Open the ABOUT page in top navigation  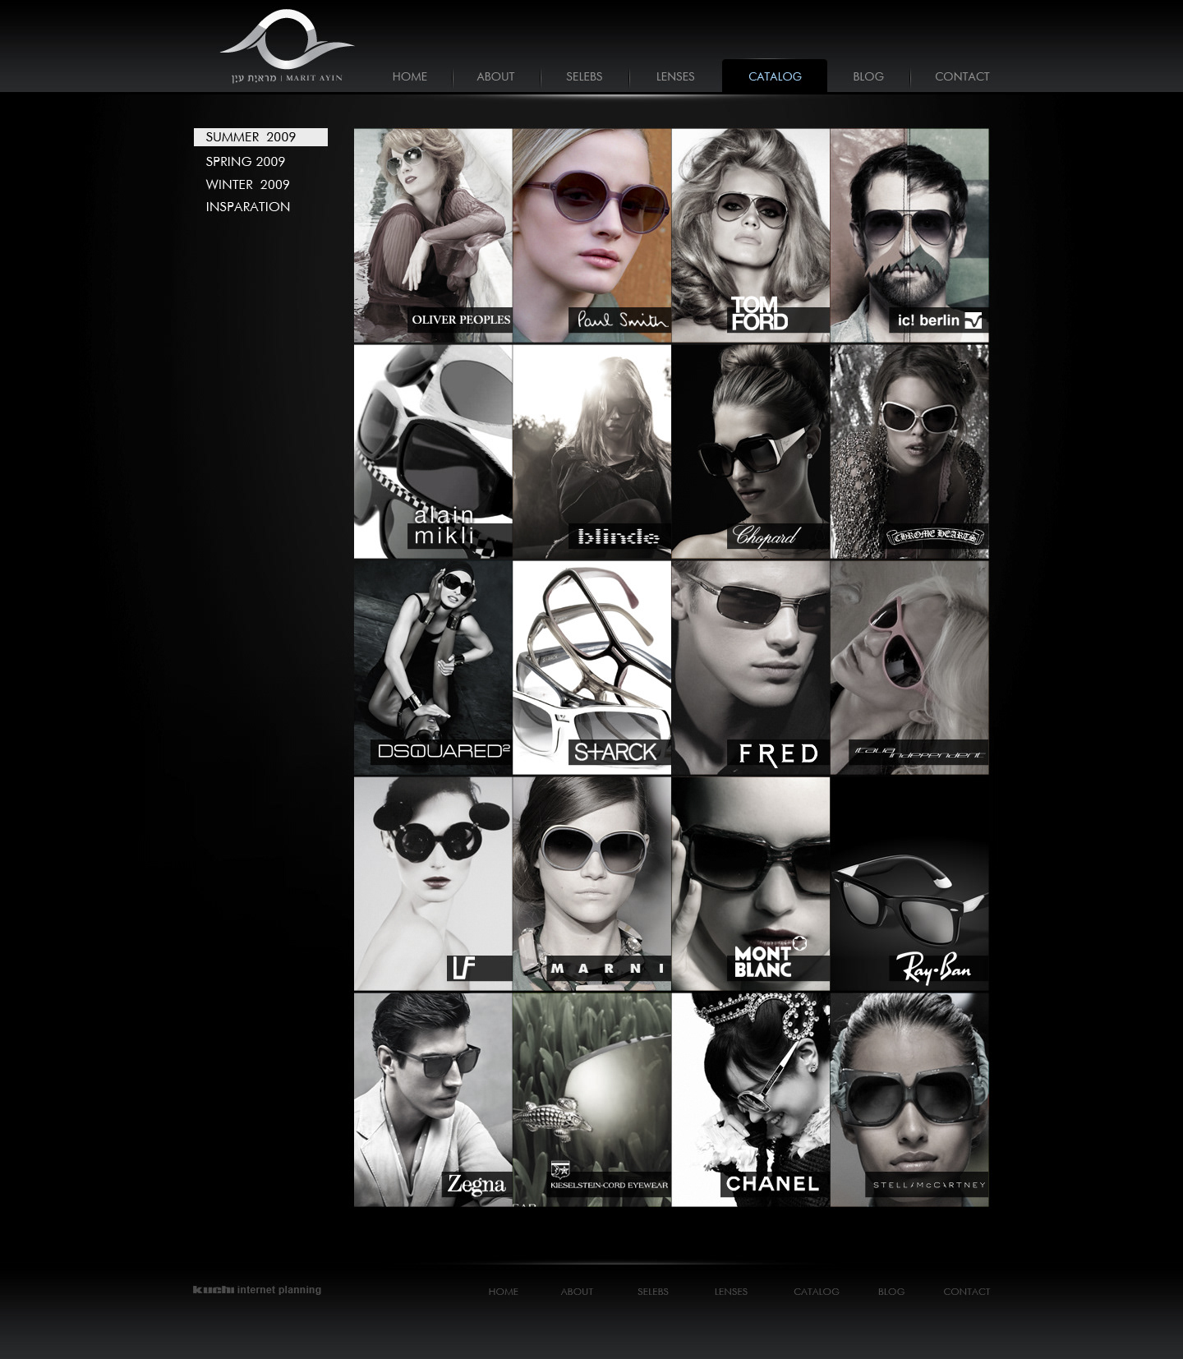(x=495, y=76)
